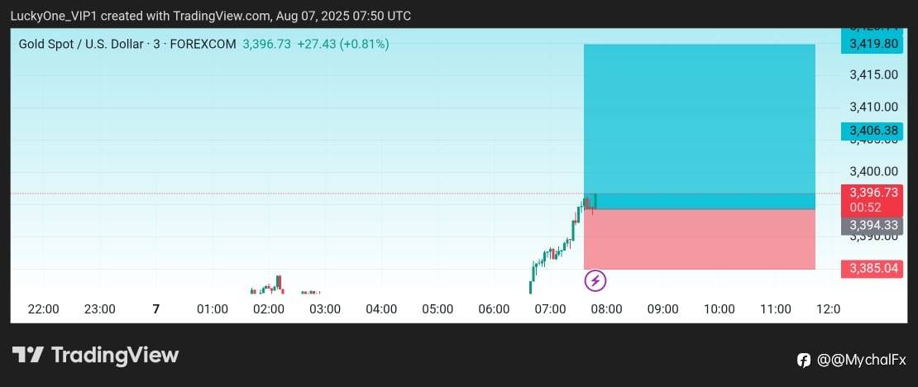Click the teal profit zone of the position
This screenshot has height=387, width=918.
click(699, 116)
